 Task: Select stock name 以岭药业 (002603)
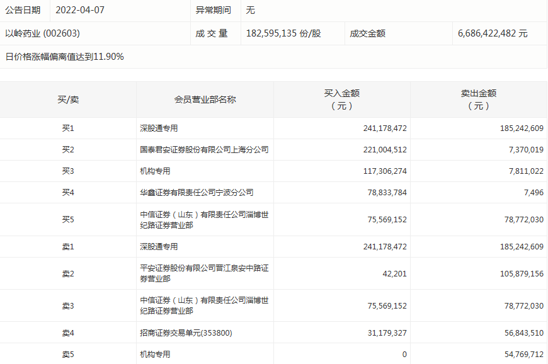click(x=43, y=33)
